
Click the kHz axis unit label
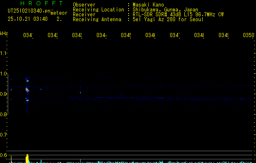4,33
